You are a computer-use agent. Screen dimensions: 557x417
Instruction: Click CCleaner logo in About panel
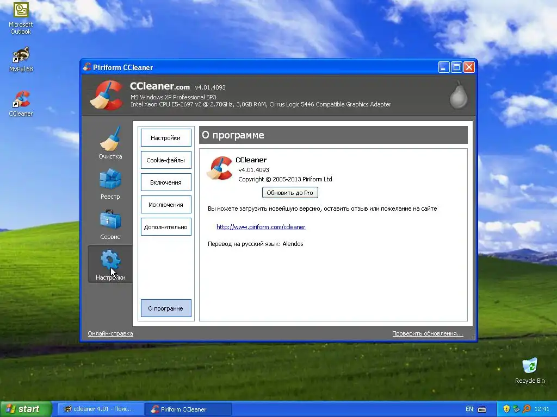point(220,168)
